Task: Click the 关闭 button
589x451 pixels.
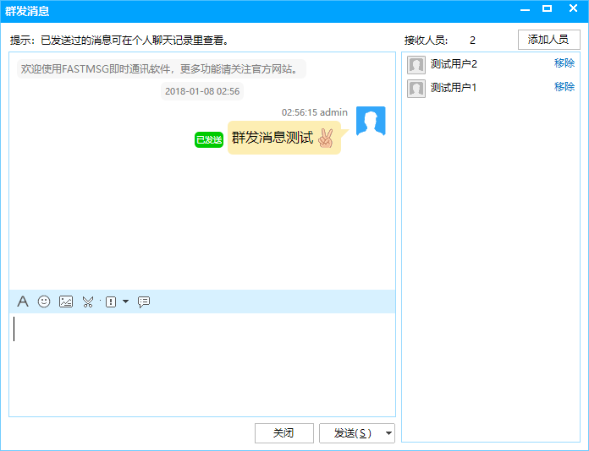Action: point(284,433)
